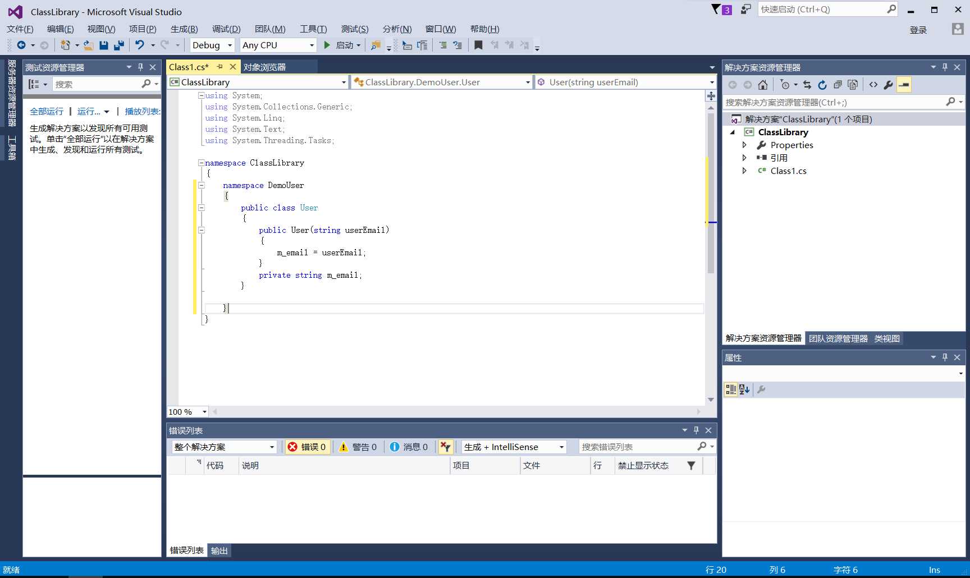Image resolution: width=970 pixels, height=578 pixels.
Task: Pin the Class1.cs tab
Action: pyautogui.click(x=220, y=67)
